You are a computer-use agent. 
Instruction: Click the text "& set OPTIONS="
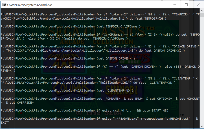pos(159,99)
